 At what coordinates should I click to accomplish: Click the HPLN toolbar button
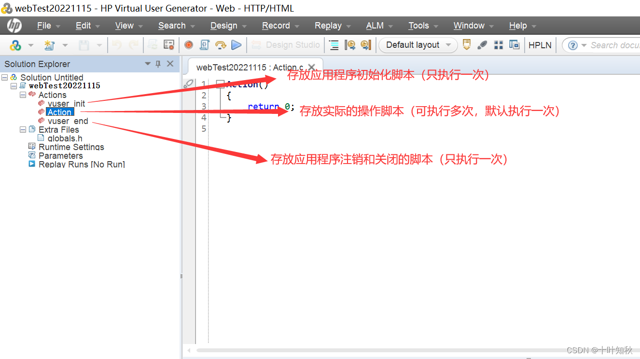(x=540, y=45)
